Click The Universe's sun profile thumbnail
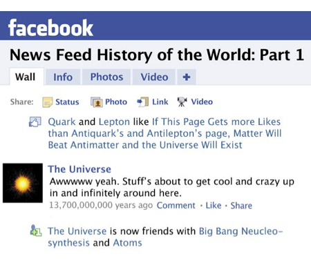The image size is (311, 259). tap(23, 183)
